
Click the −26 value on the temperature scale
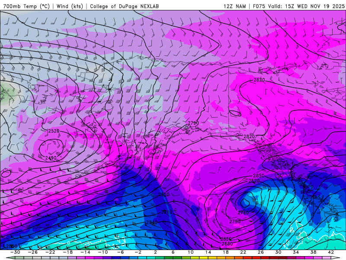pos(33,252)
